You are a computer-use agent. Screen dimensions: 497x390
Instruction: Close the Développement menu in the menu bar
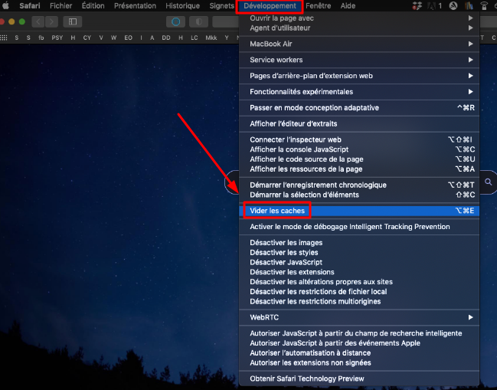coord(270,5)
